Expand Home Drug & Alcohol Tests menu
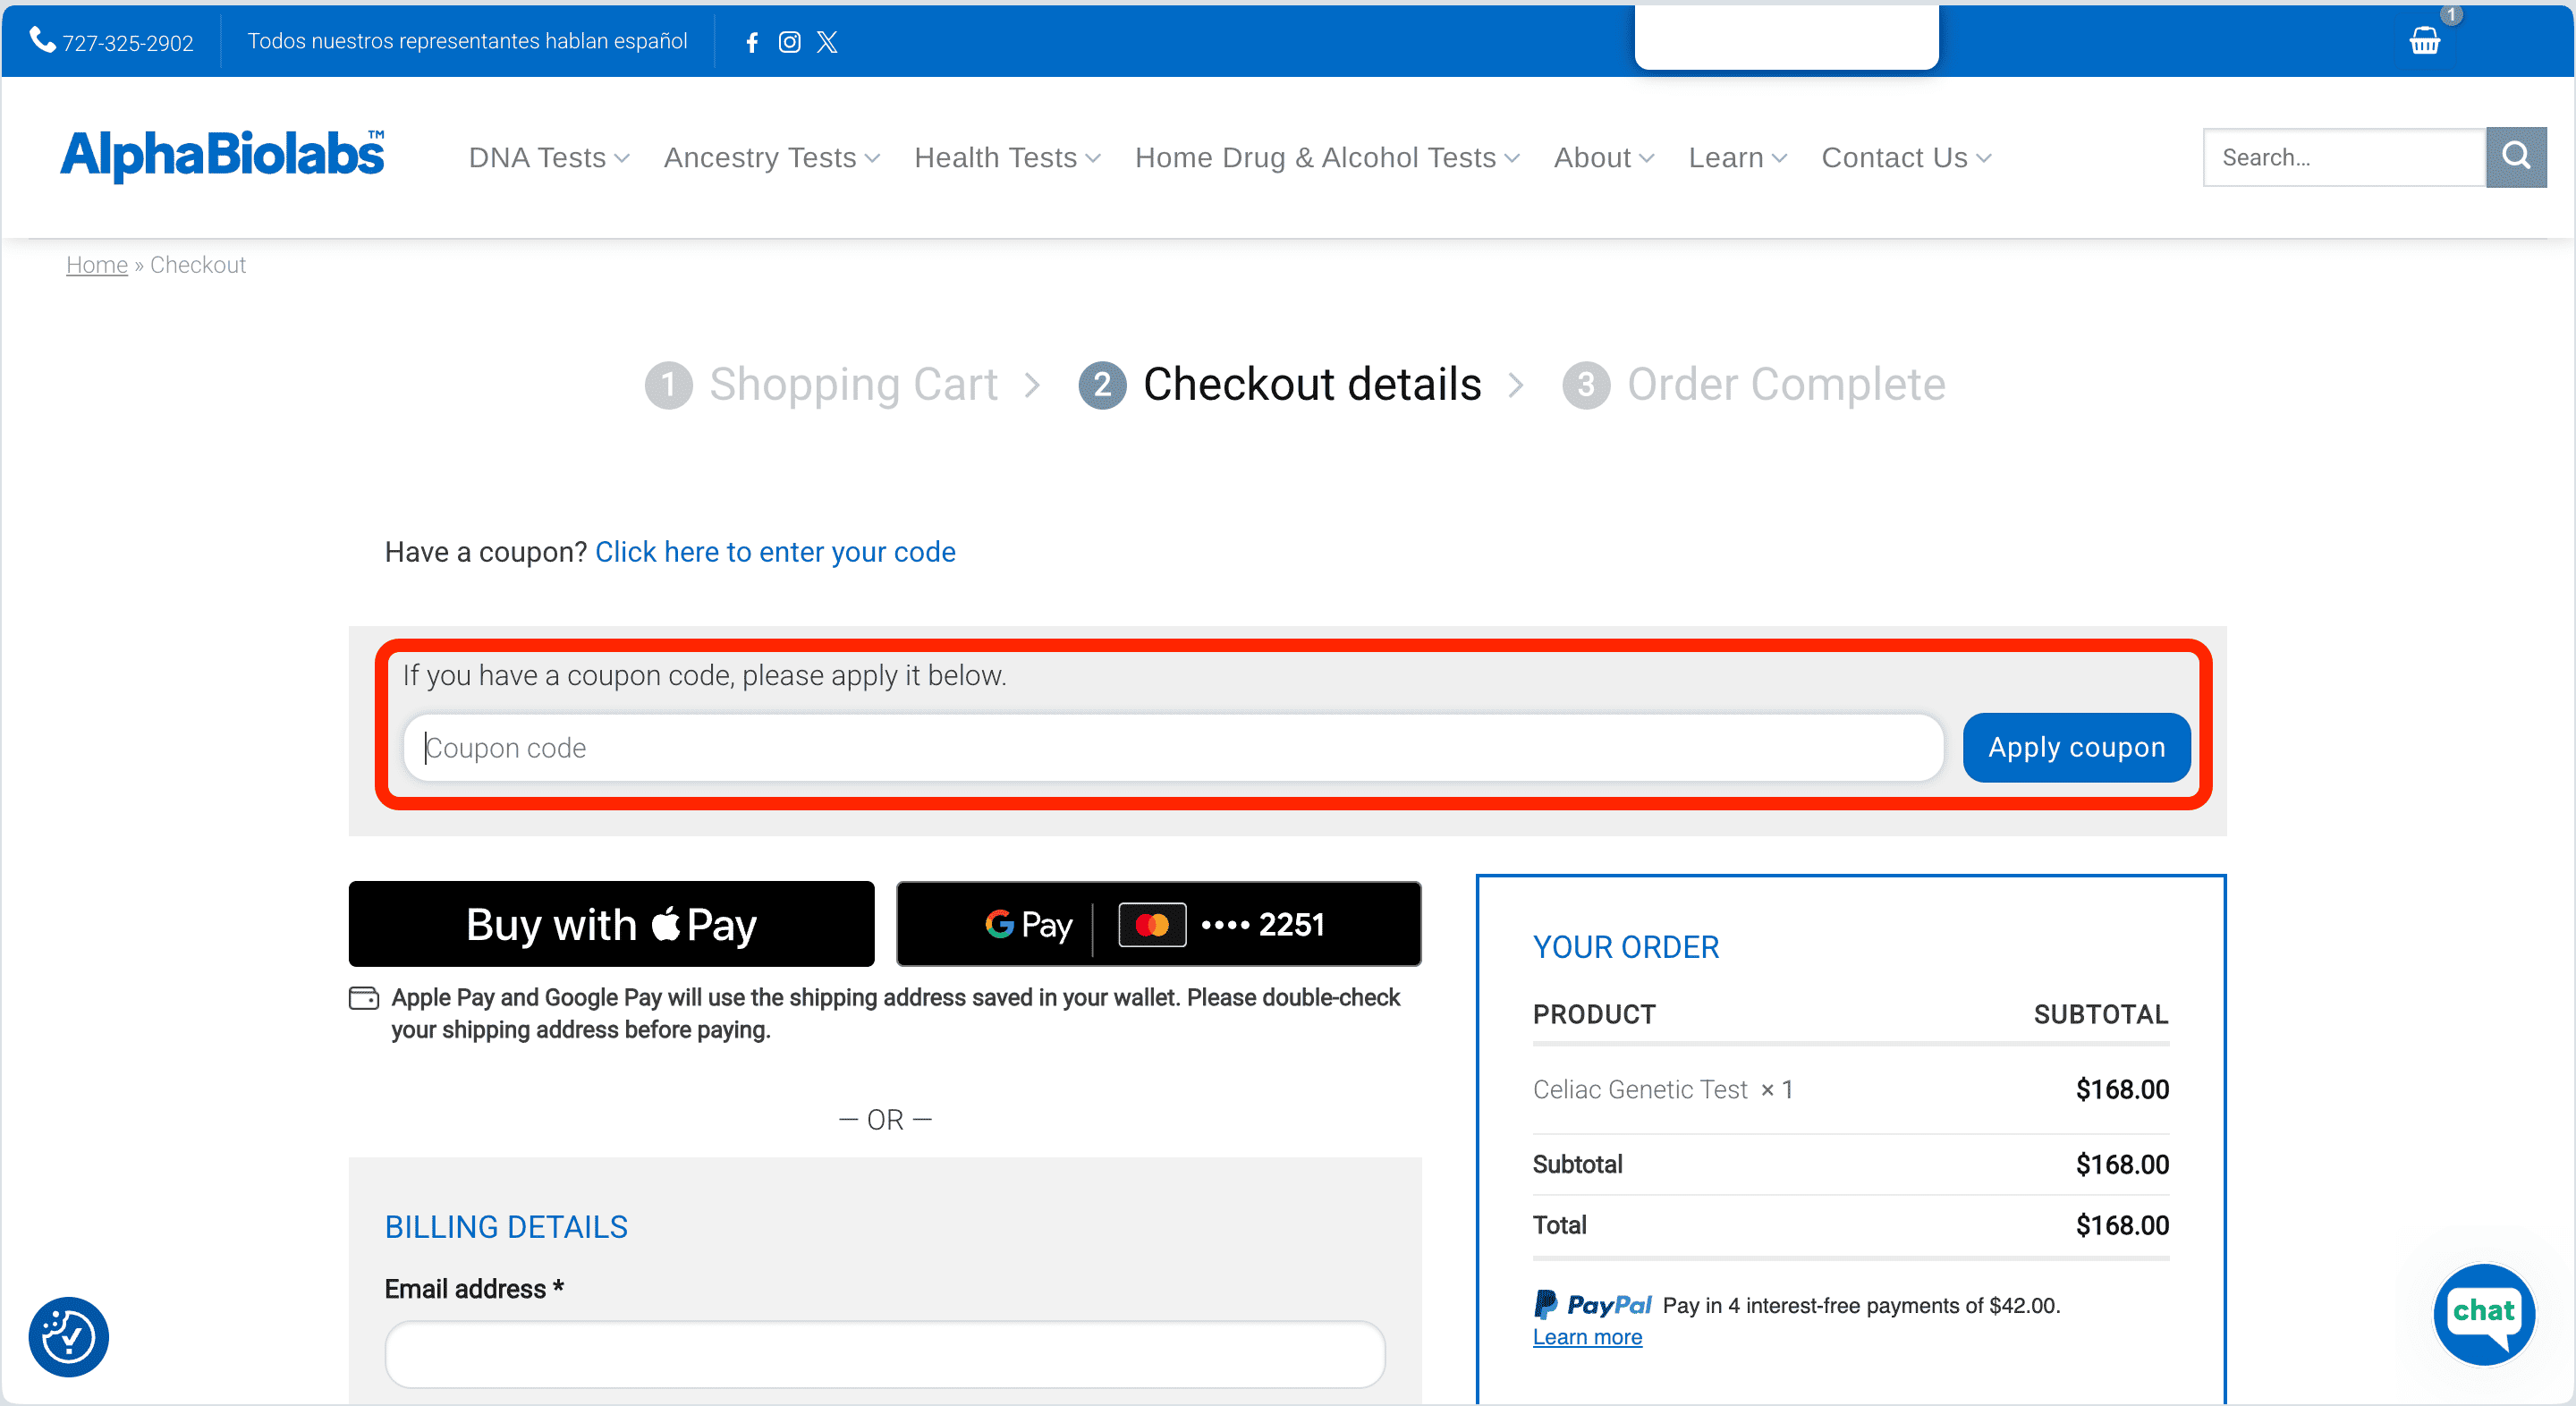The height and width of the screenshot is (1406, 2576). [1327, 157]
